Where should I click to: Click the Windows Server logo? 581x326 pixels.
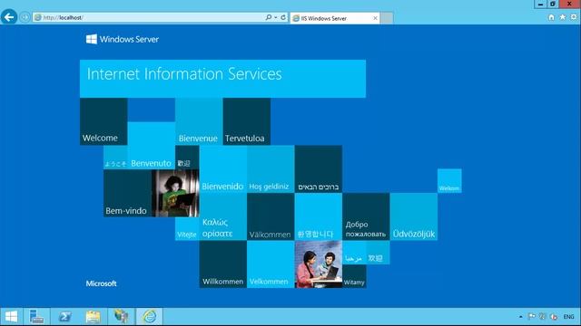(x=123, y=39)
